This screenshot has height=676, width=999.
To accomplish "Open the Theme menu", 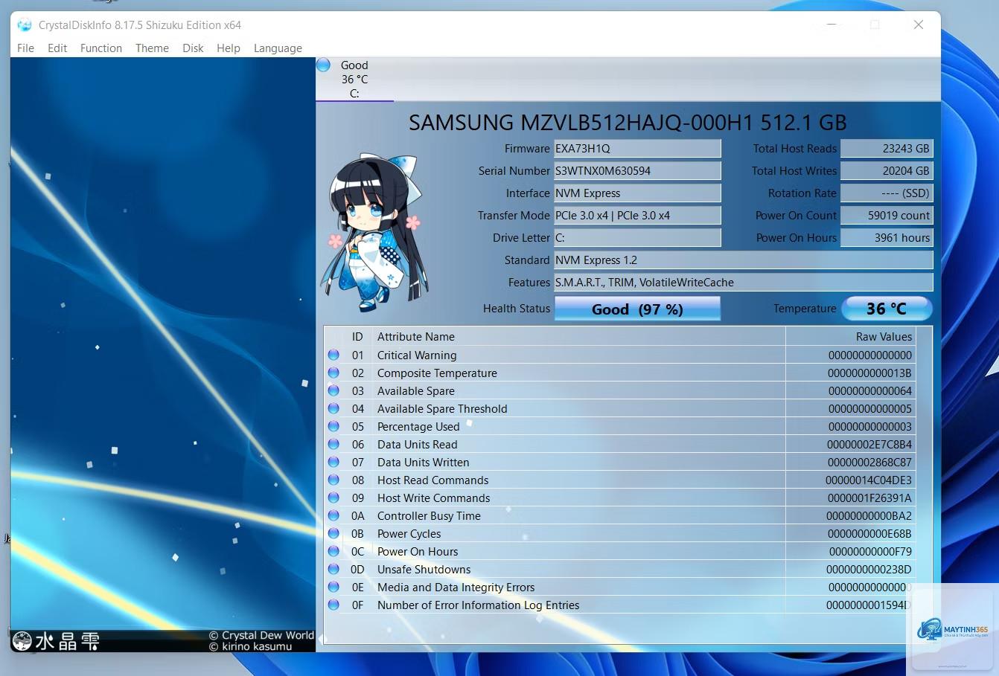I will [x=152, y=48].
